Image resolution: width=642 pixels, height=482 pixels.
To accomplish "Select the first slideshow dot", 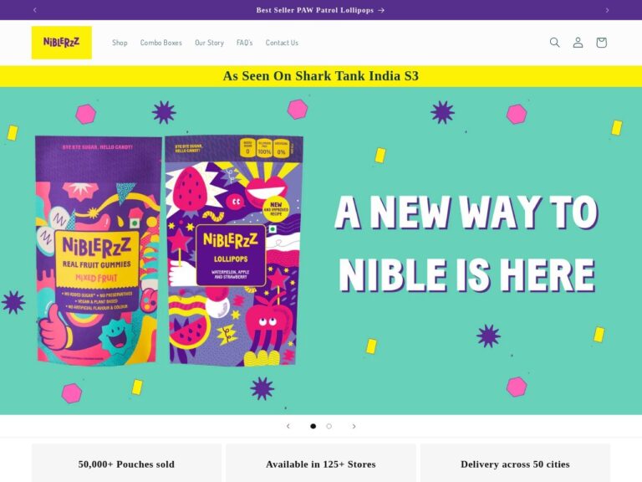I will pos(313,426).
